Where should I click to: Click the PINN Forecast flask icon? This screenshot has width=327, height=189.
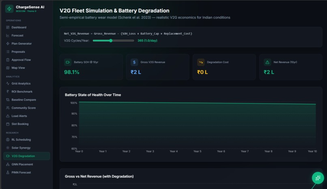tap(8, 172)
